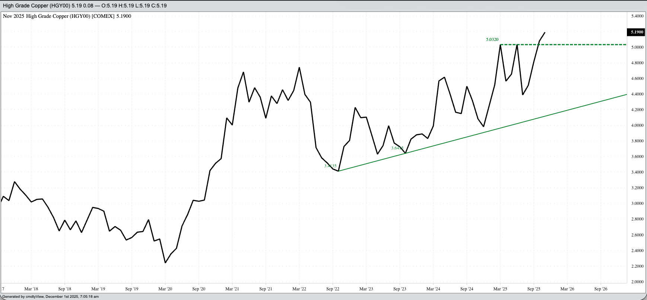Click the Generated by cmdtyView footer text
The image size is (647, 300).
tap(50, 297)
